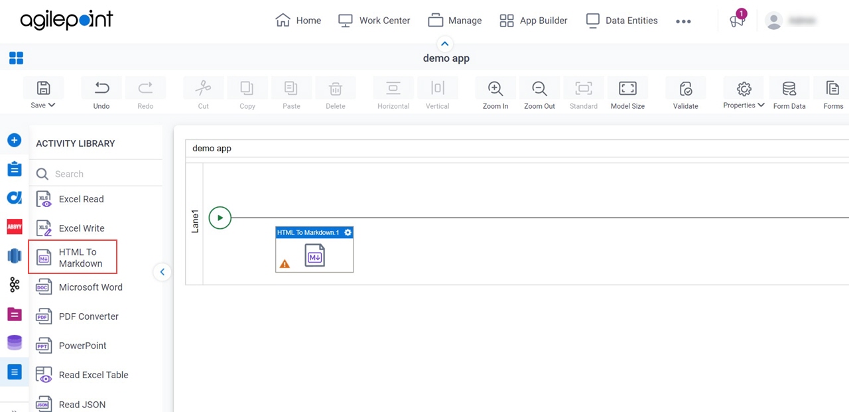Click the Cut scissors icon
Viewport: 849px width, 412px height.
tap(203, 88)
